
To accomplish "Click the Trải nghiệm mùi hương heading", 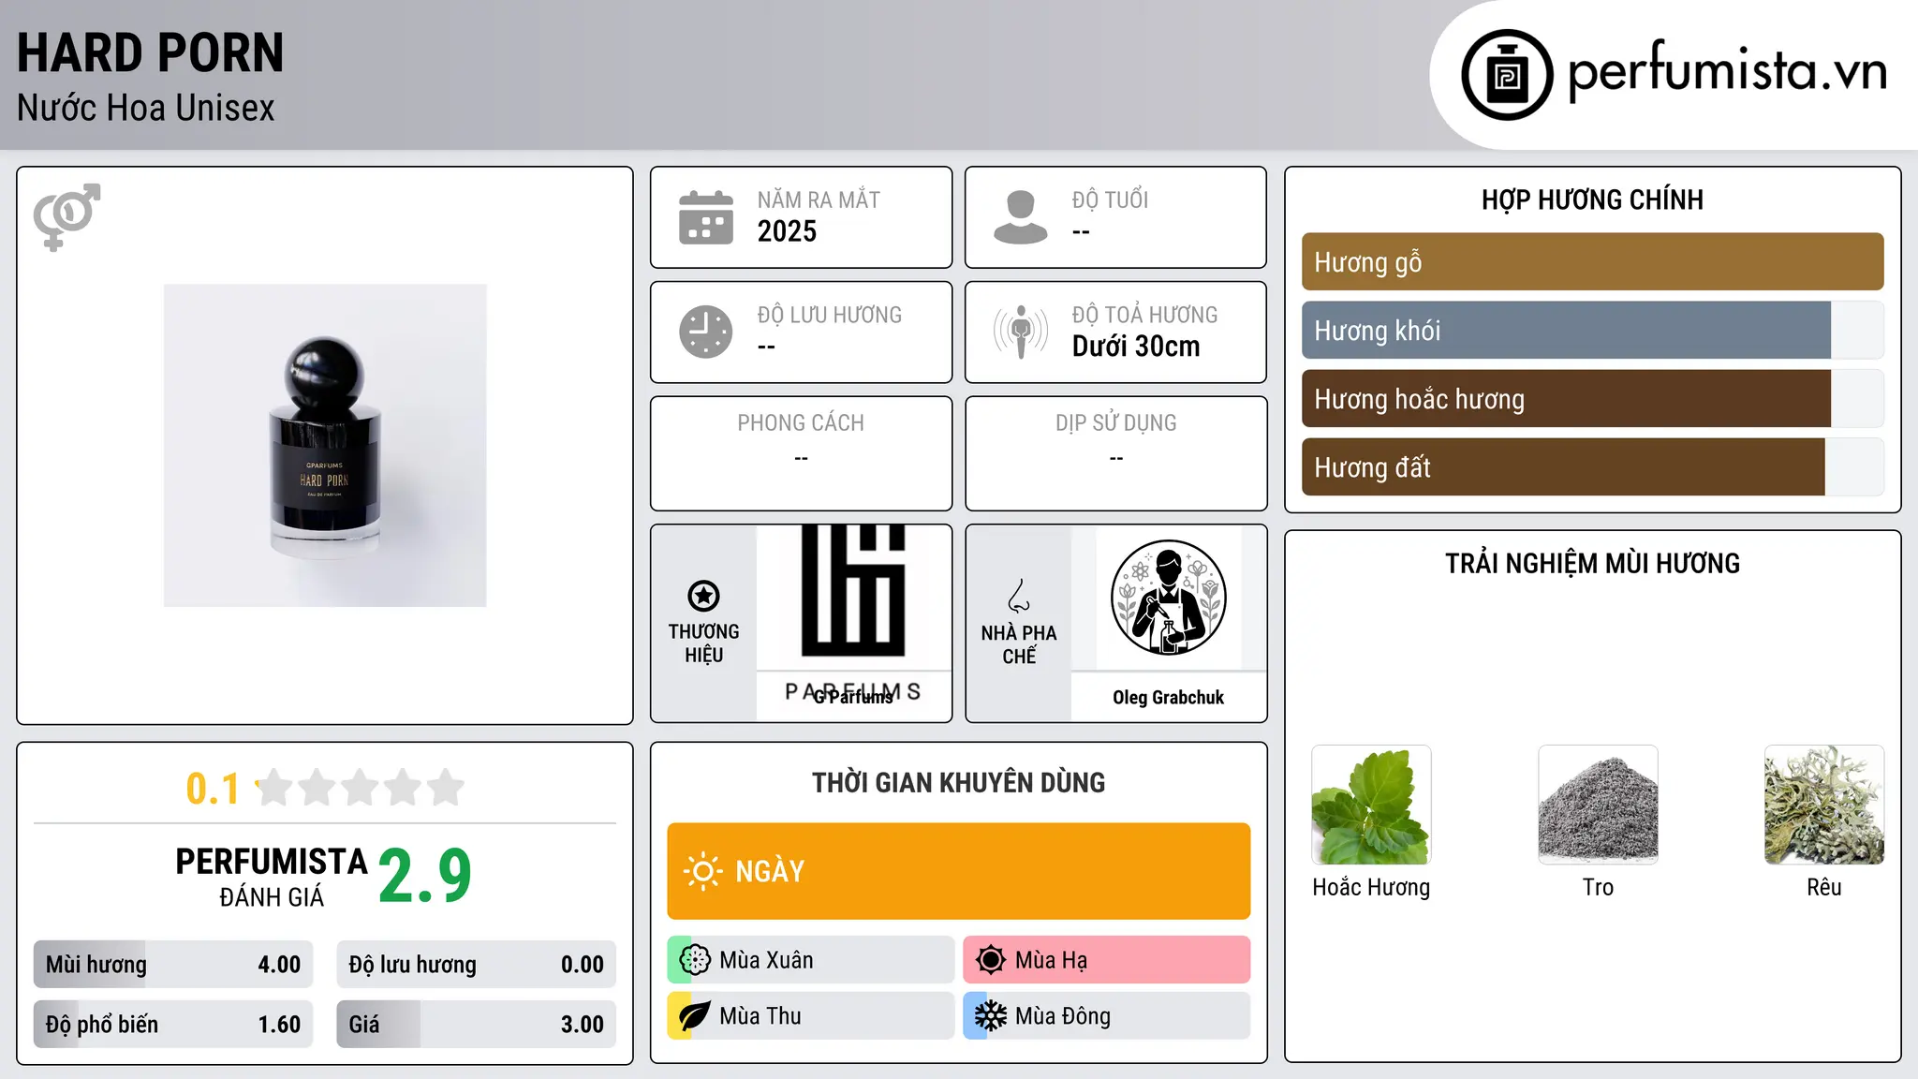I will [1593, 563].
